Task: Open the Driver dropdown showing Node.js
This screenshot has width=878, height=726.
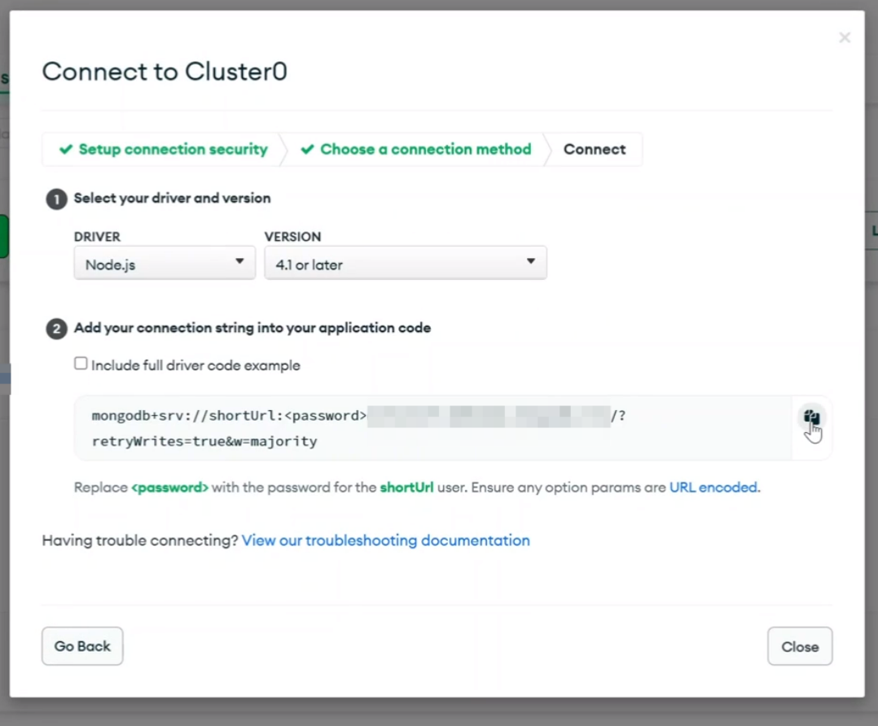Action: pyautogui.click(x=165, y=263)
